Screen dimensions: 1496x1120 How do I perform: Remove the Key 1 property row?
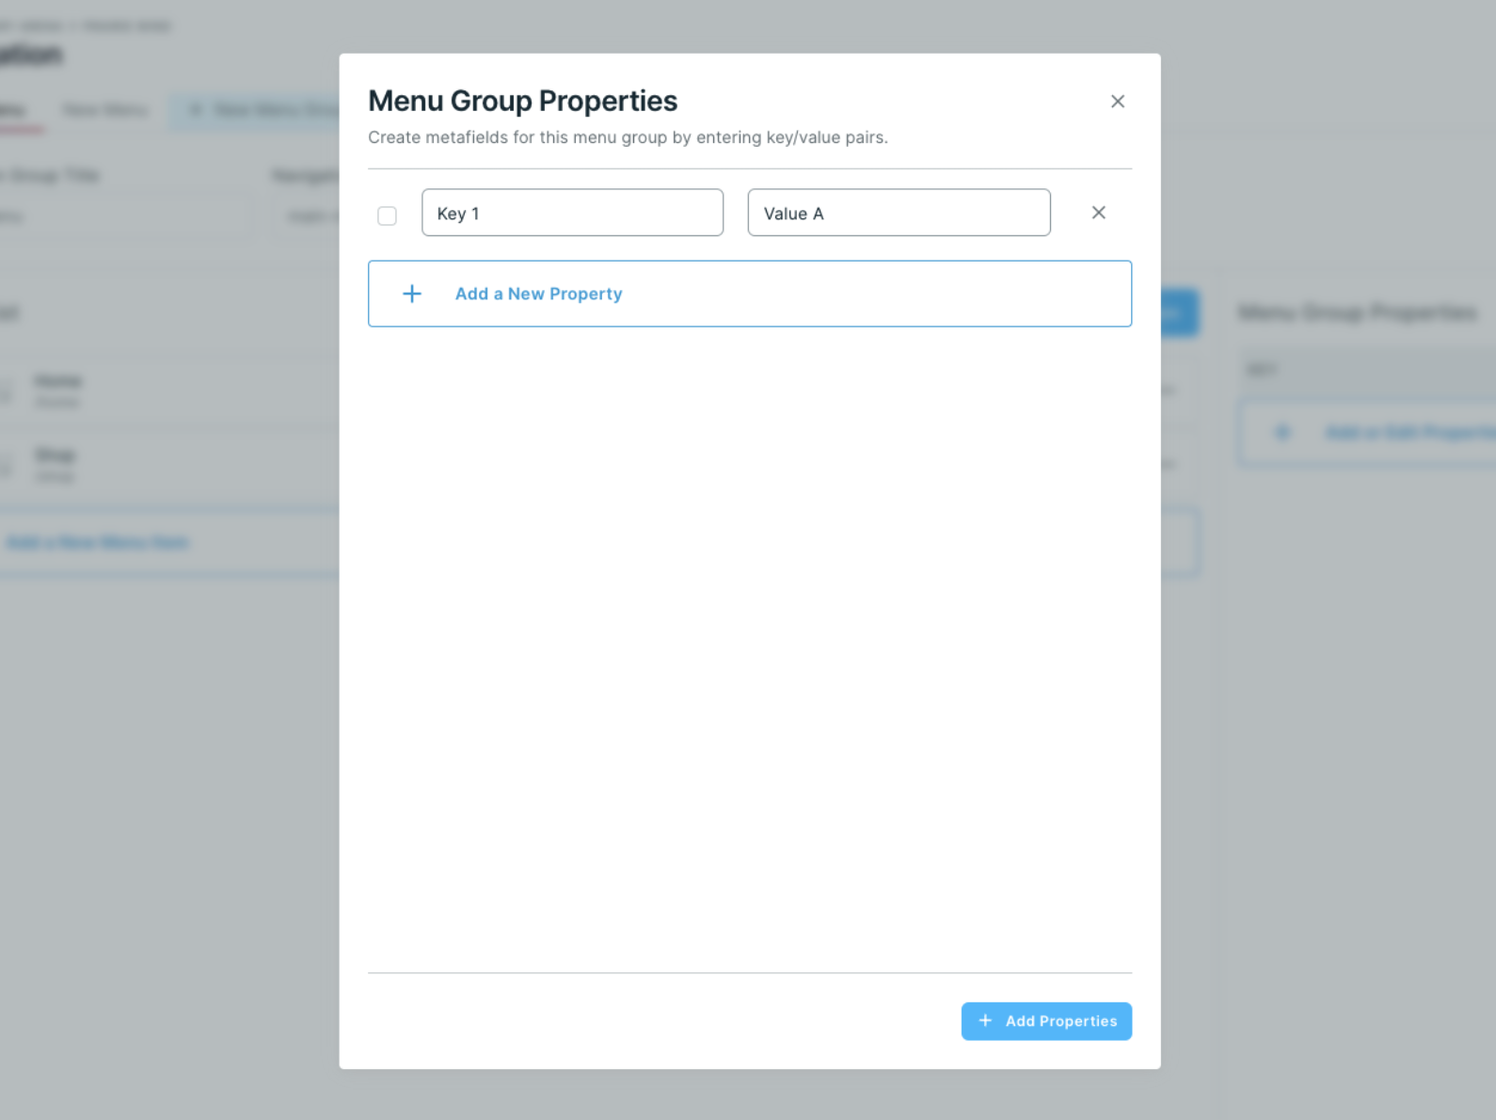1098,213
